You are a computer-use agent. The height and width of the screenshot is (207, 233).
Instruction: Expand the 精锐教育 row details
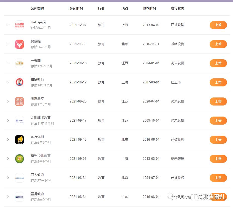coord(8,82)
